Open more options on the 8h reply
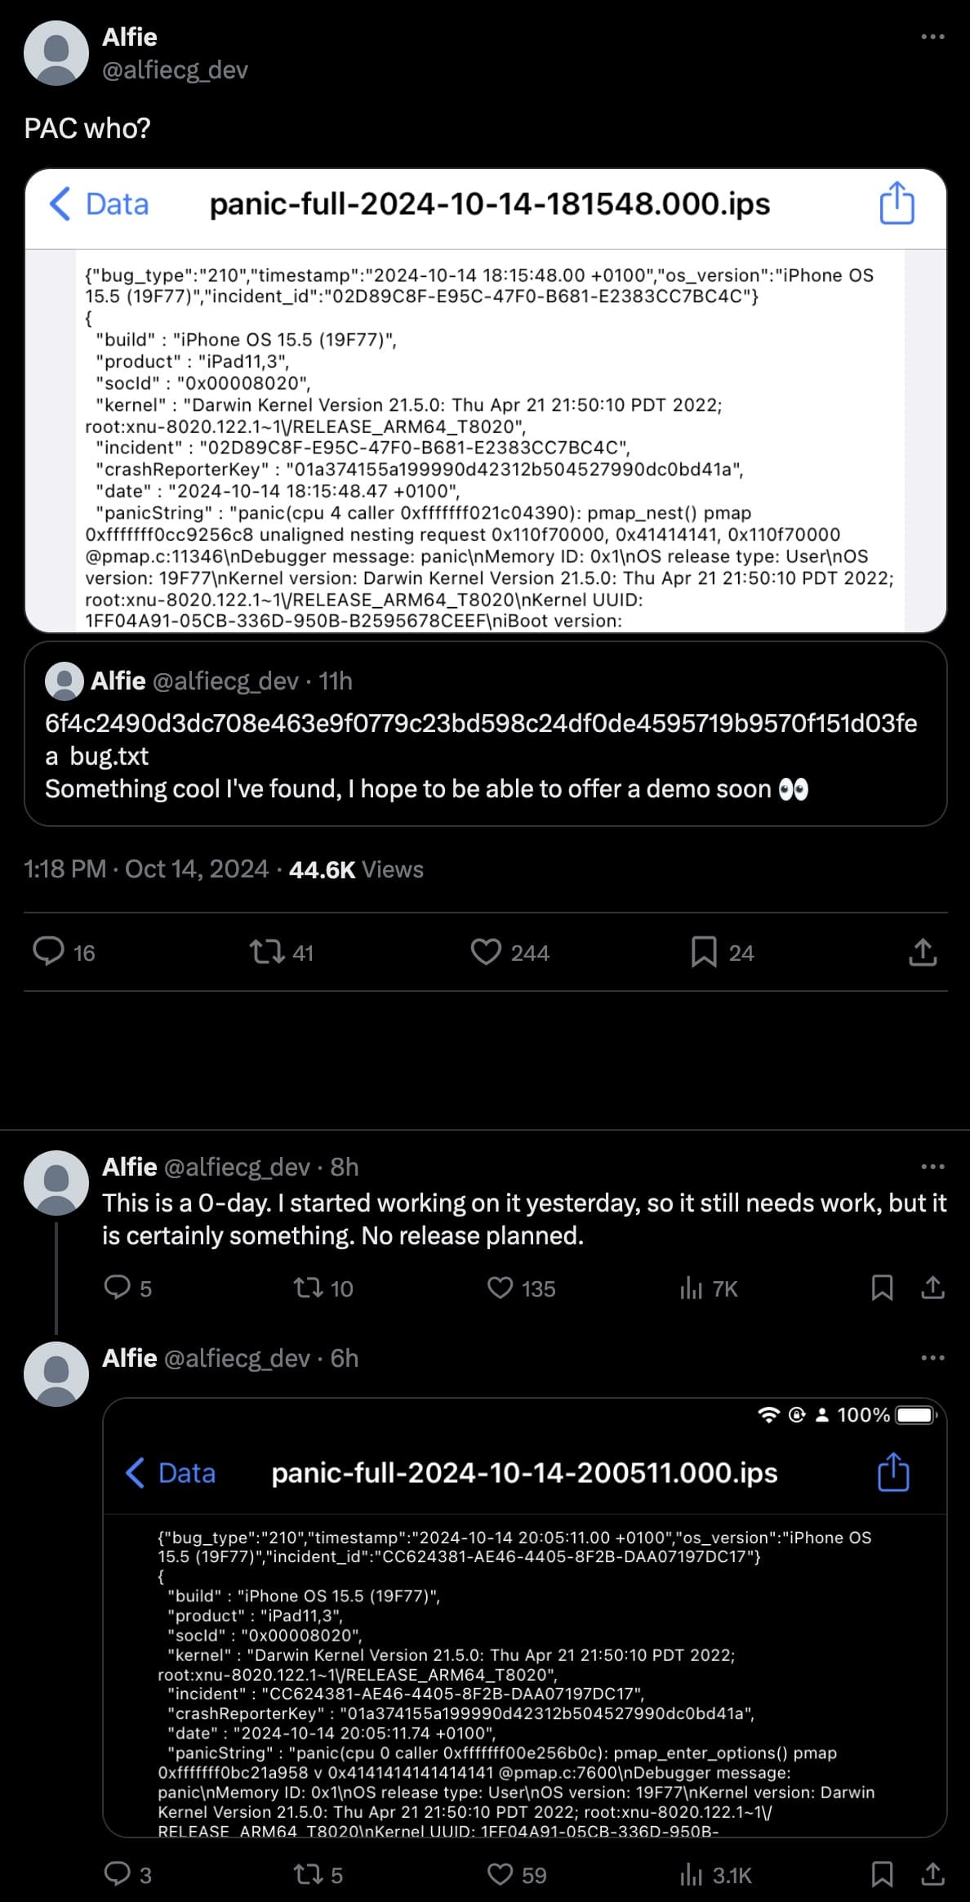Viewport: 970px width, 1902px height. pos(932,1167)
